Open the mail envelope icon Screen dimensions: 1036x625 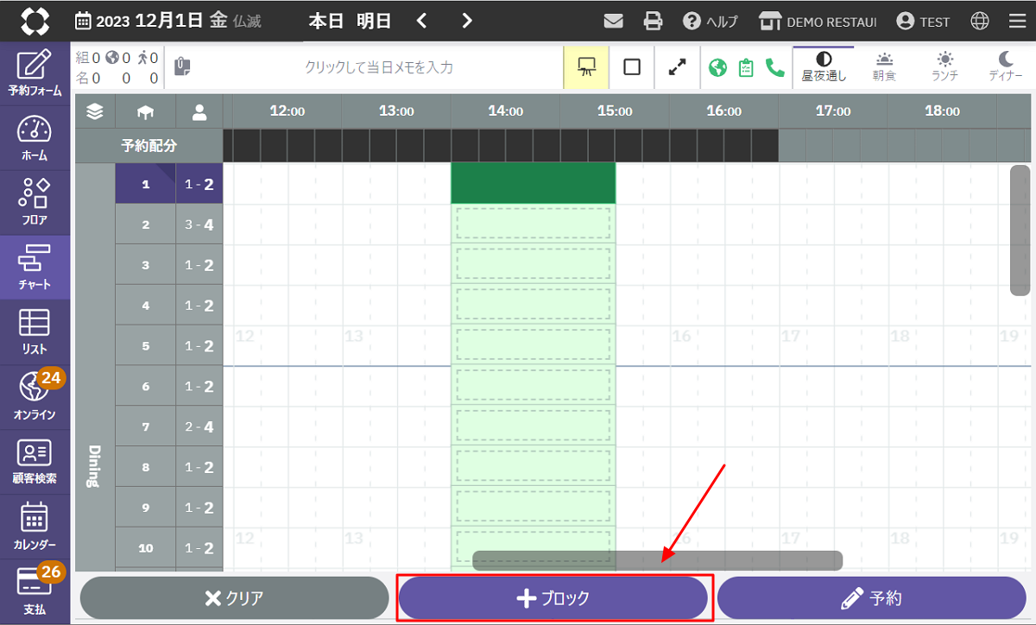[x=614, y=22]
